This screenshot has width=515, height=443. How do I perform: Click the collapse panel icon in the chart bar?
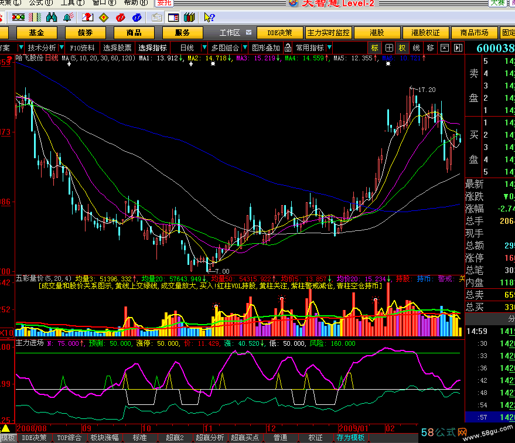pos(444,48)
